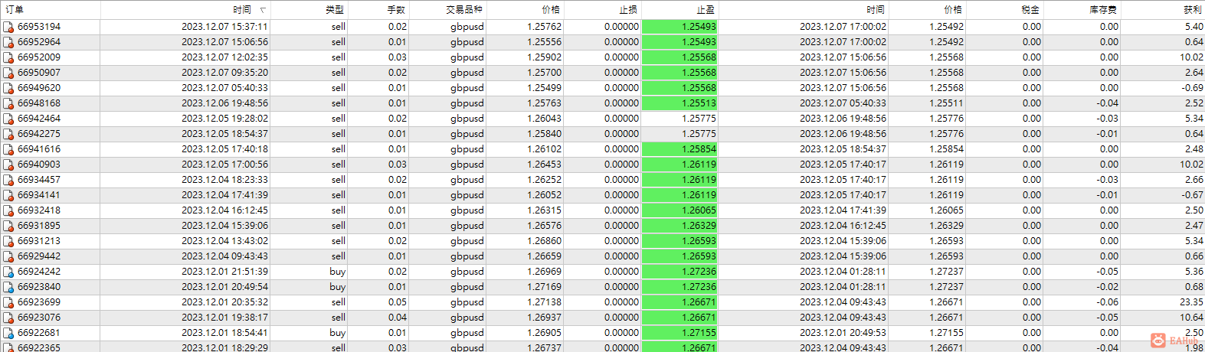The image size is (1205, 352).
Task: Click the buy order icon for ticket 66924242
Action: (x=8, y=272)
